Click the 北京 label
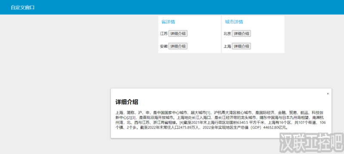This screenshot has height=154, width=344. [x=227, y=34]
